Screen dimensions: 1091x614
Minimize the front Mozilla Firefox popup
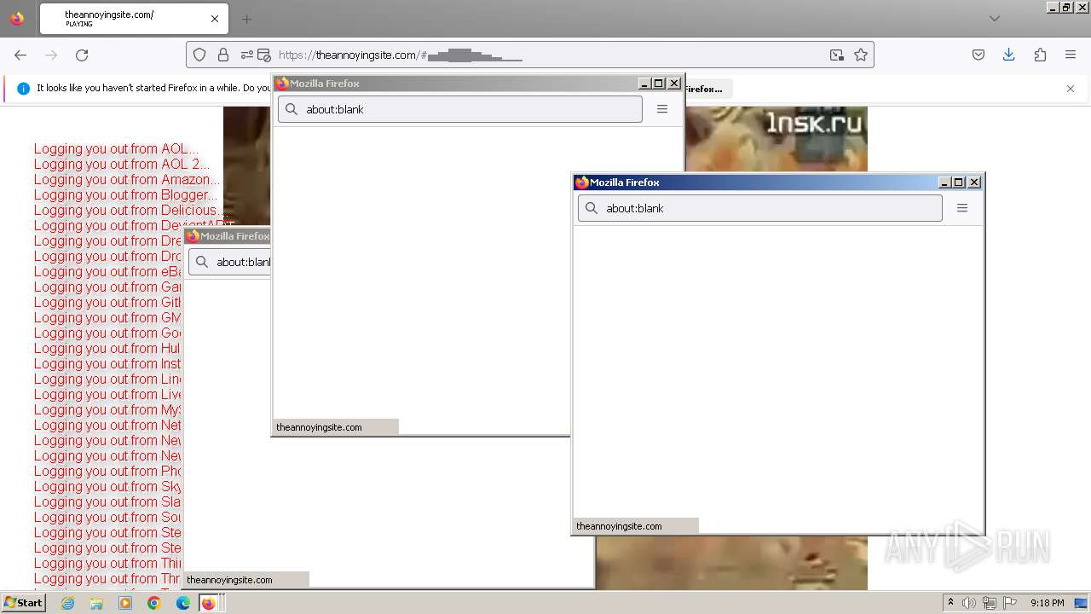pos(944,182)
